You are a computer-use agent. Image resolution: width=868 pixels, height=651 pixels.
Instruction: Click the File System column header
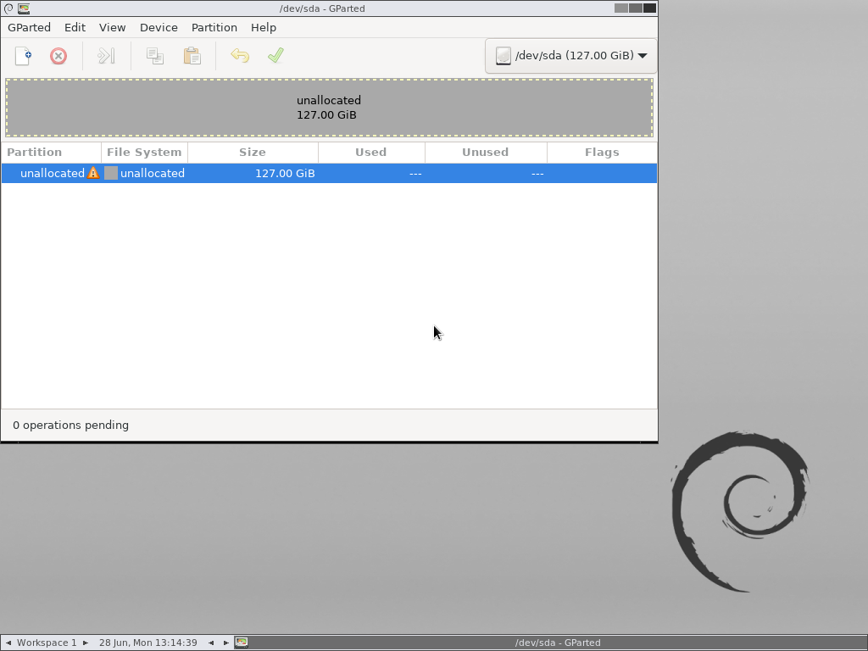coord(144,153)
